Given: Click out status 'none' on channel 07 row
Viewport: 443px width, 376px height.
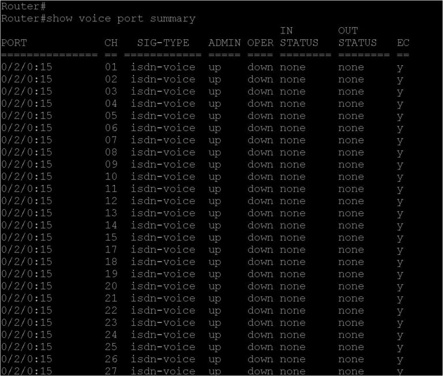Looking at the screenshot, I should 351,140.
